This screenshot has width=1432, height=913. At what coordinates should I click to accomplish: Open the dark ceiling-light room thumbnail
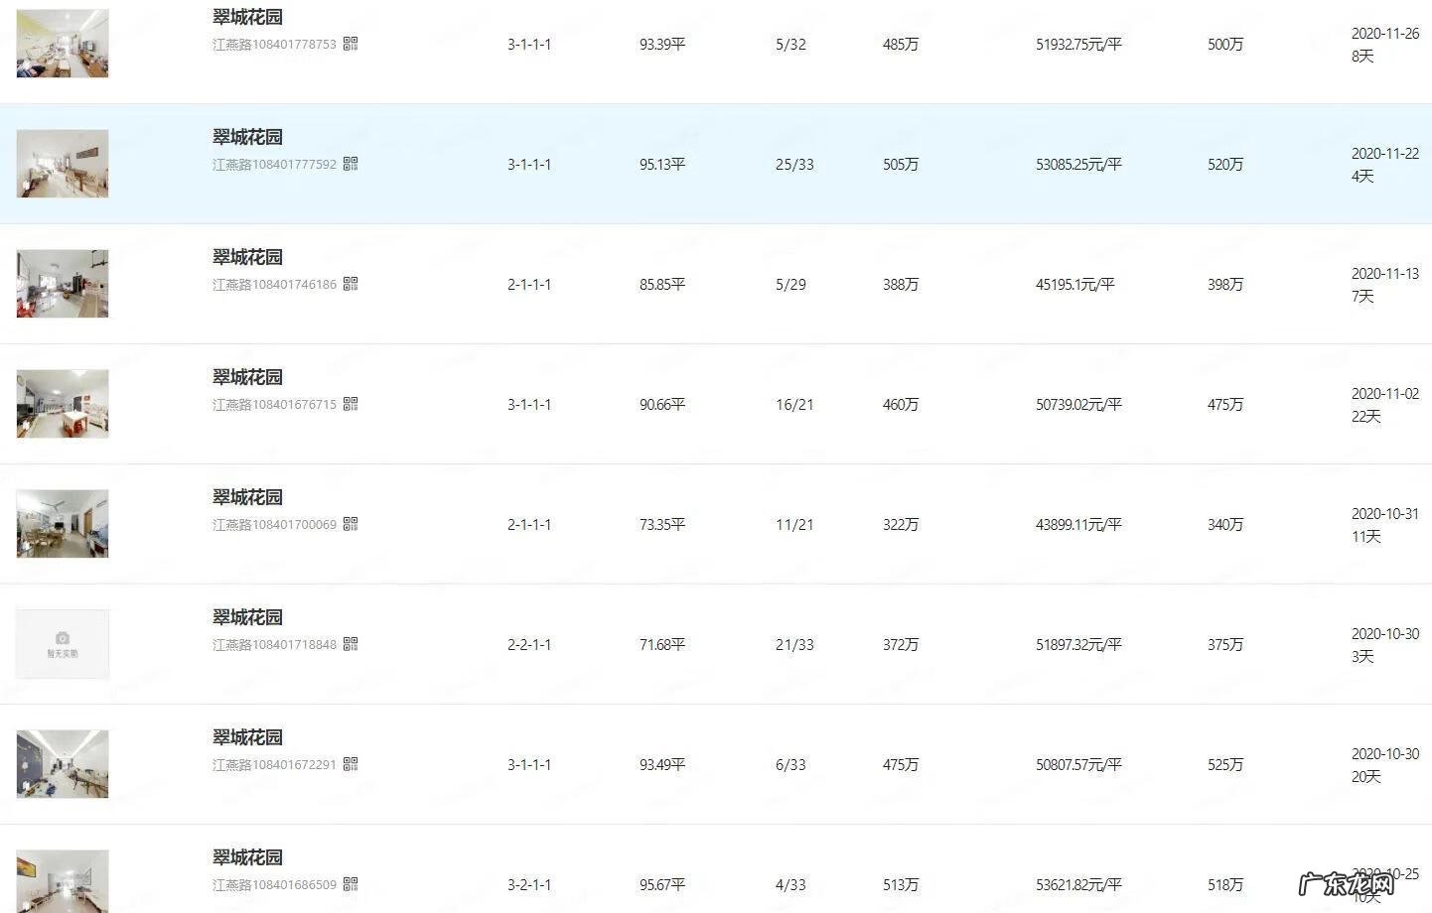click(x=62, y=763)
